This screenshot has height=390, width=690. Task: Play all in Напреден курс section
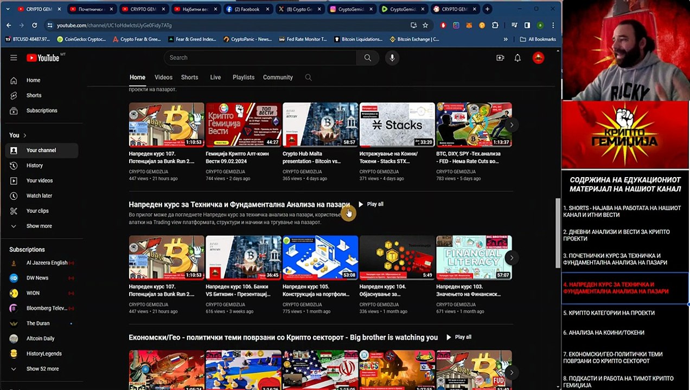tap(370, 204)
